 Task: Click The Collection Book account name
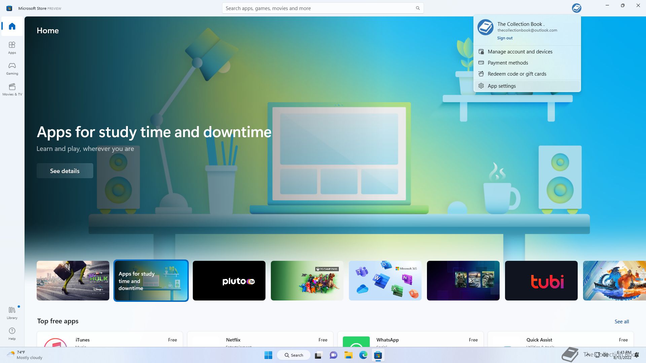pyautogui.click(x=521, y=24)
